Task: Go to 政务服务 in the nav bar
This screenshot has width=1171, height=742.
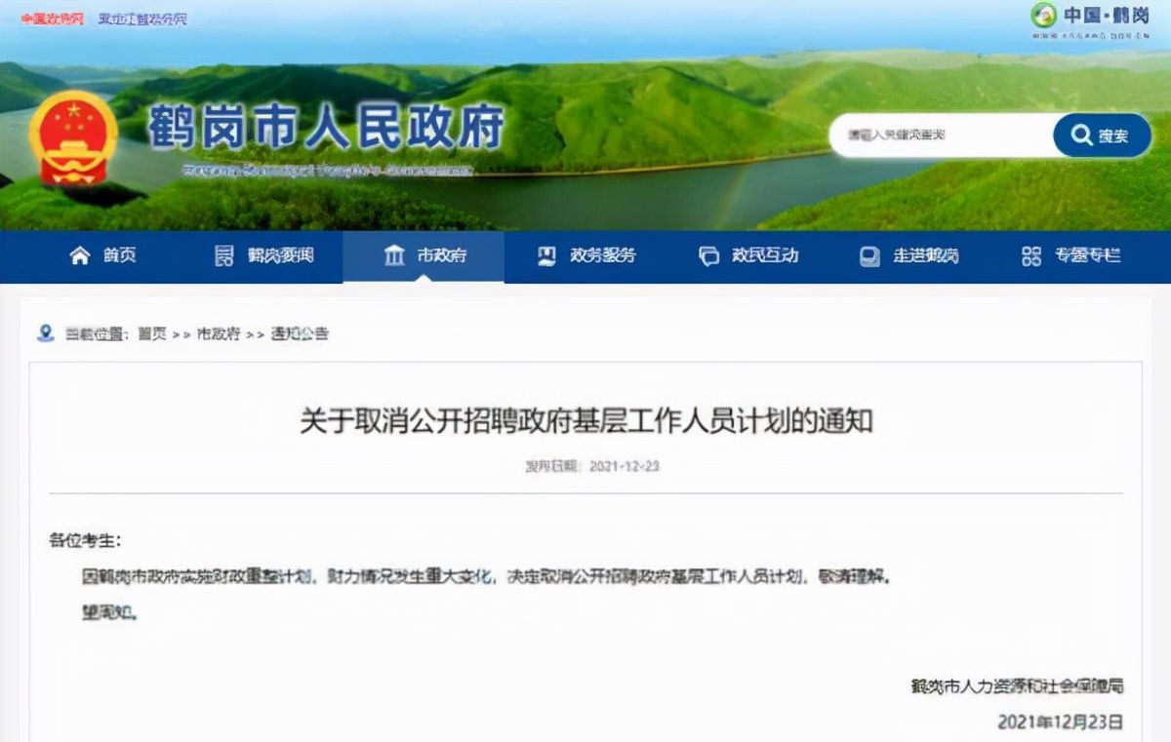Action: point(585,256)
